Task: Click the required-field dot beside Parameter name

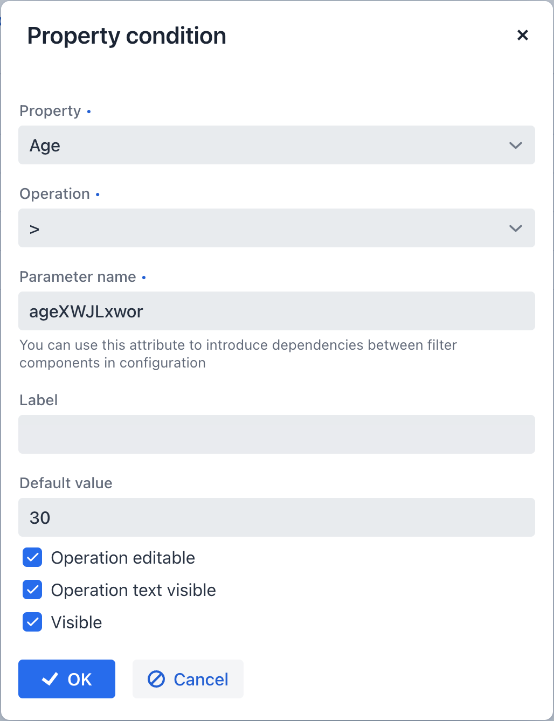Action: coord(144,278)
